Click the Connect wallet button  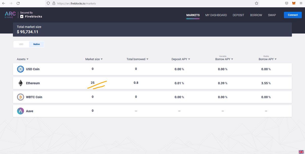[x=293, y=15]
